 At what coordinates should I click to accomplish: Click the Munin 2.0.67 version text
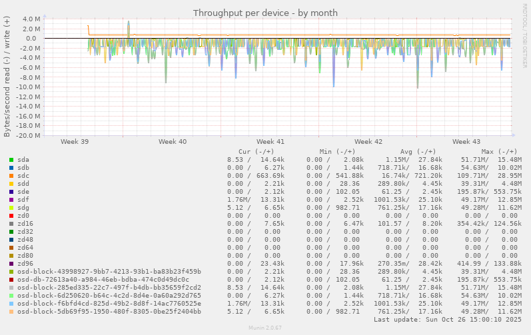pyautogui.click(x=265, y=329)
